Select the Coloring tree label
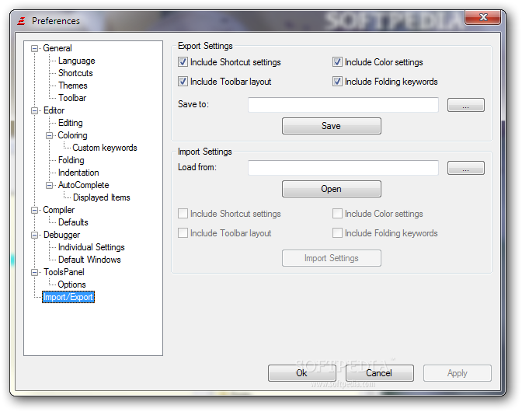 [x=72, y=135]
